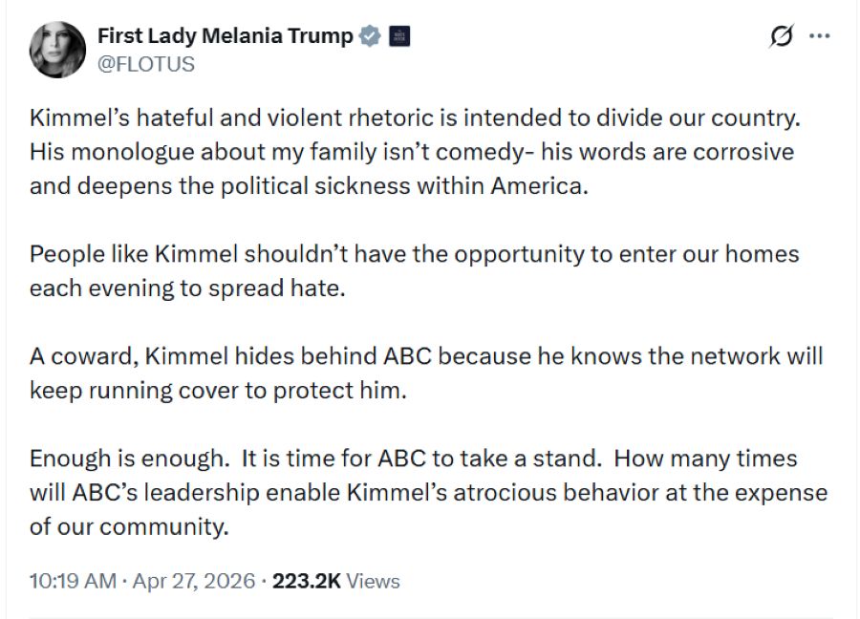Screen dimensions: 860x619
Task: Click the line "and deepens the political sickness"
Action: pos(308,185)
